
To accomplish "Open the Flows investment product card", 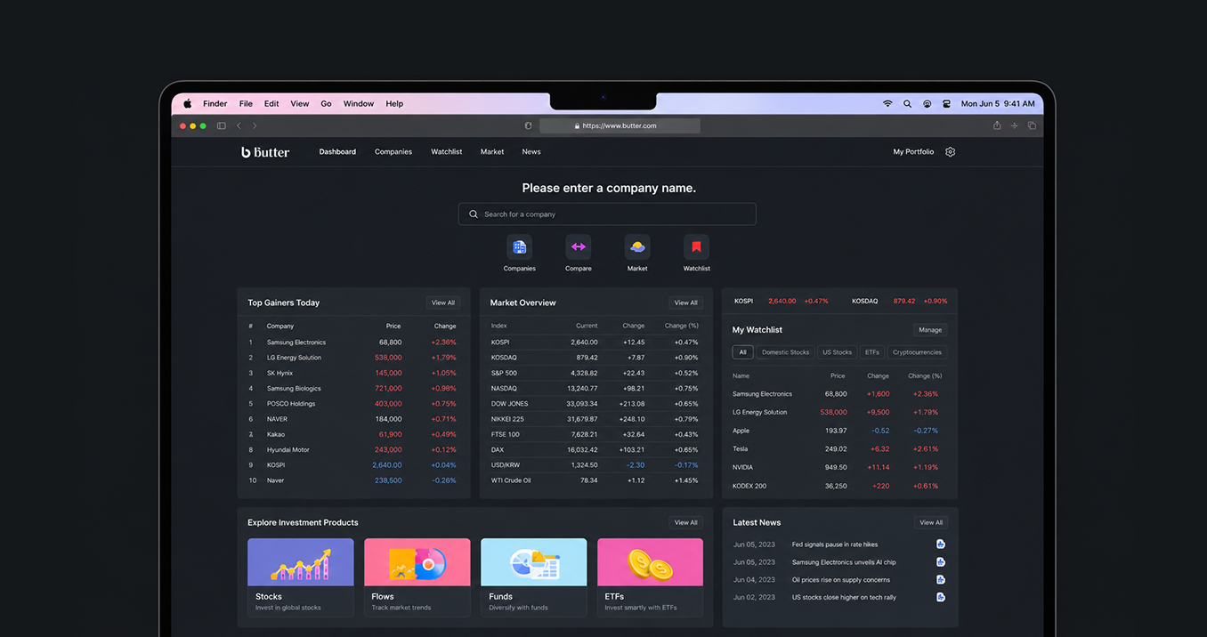I will (417, 577).
